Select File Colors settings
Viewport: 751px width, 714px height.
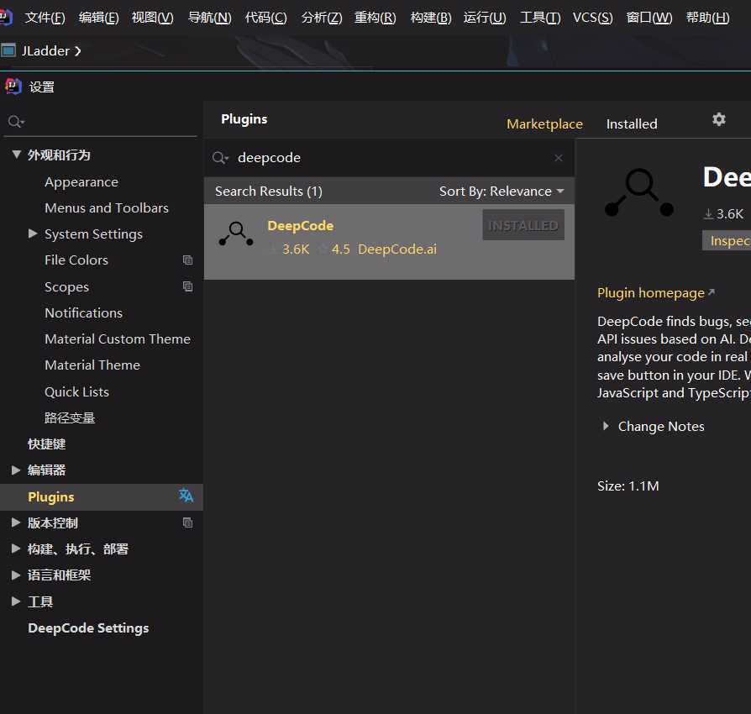pyautogui.click(x=76, y=260)
